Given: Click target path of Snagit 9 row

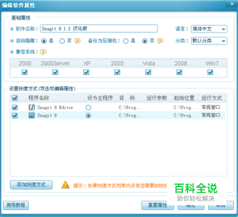Looking at the screenshot, I should tap(130, 116).
